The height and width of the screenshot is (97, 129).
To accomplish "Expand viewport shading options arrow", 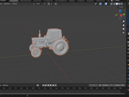I will click(124, 4).
